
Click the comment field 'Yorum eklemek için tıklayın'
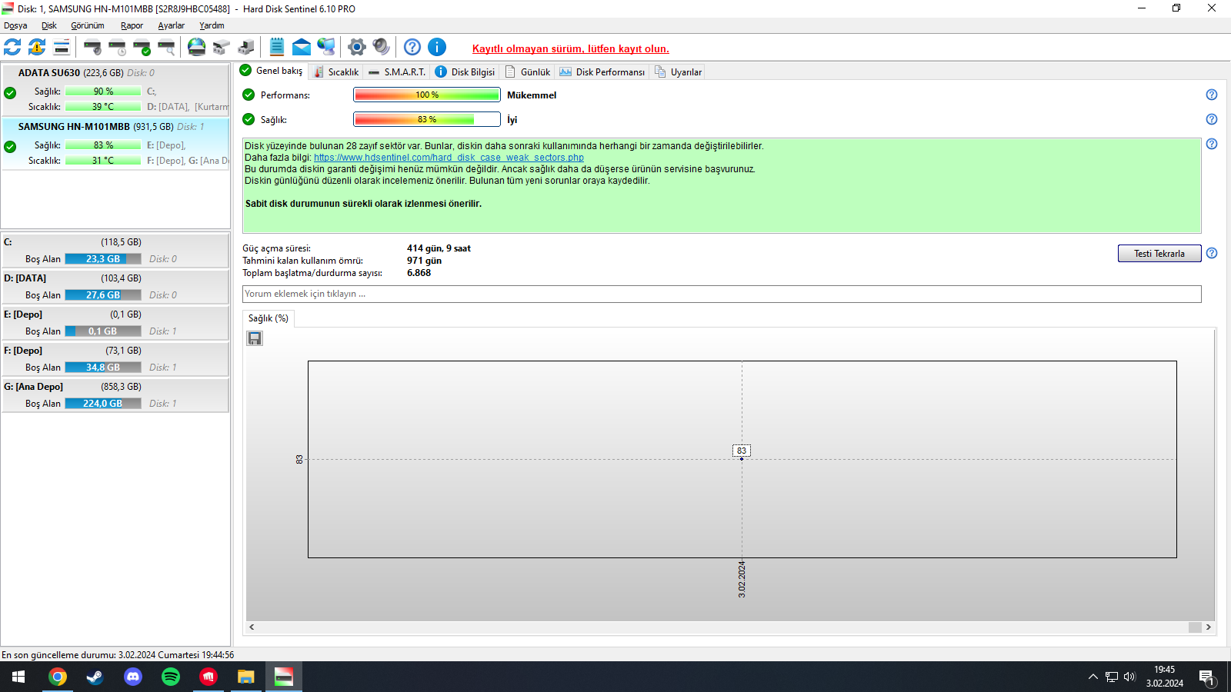722,294
